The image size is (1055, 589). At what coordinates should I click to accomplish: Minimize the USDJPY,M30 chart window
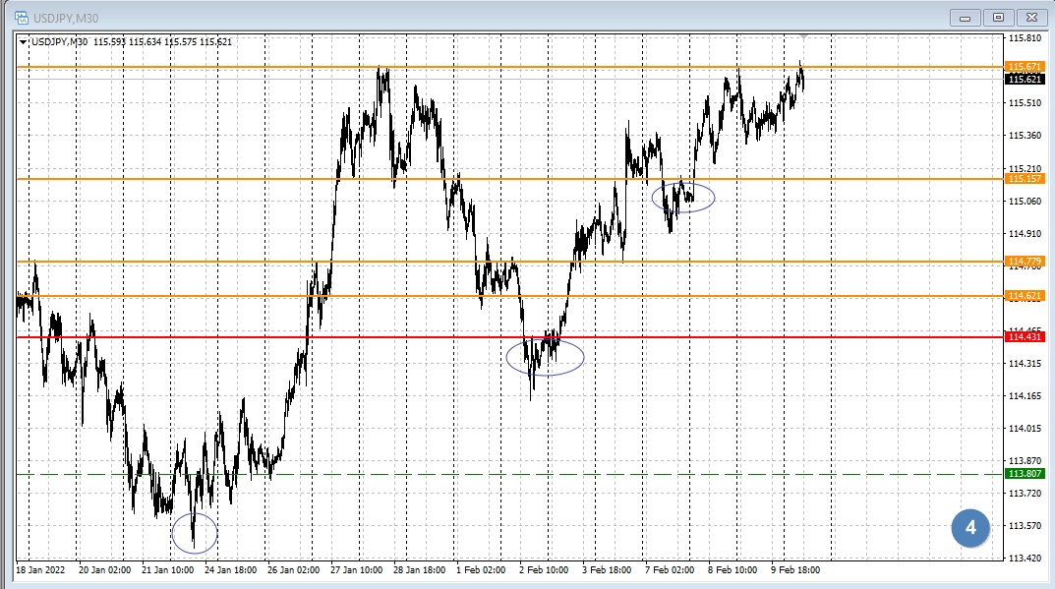pyautogui.click(x=966, y=18)
